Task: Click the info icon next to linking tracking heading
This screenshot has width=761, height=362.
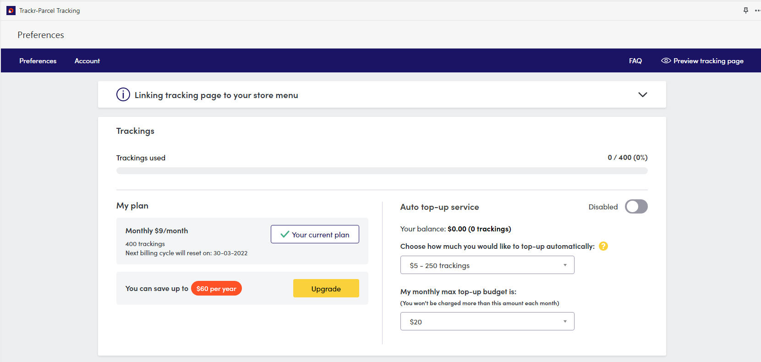Action: click(123, 94)
